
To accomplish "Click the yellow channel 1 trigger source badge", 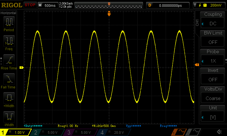I will (205, 5).
